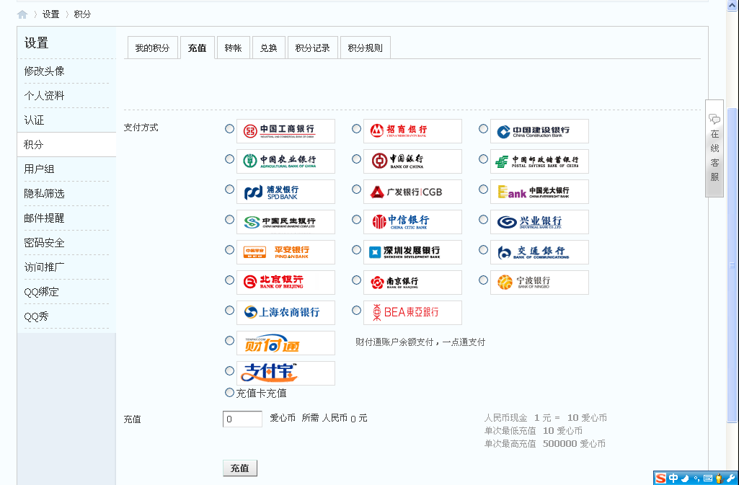
Task: Pick the BEA 東亞銀行 logo
Action: 412,313
